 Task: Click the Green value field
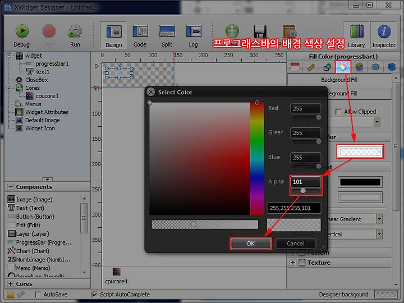click(x=306, y=132)
